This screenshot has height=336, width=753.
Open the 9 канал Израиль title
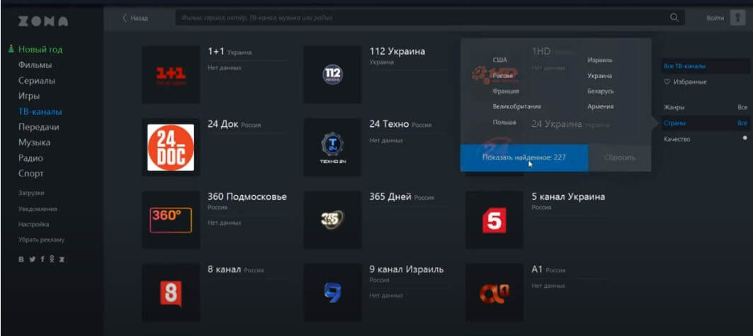[x=407, y=269]
